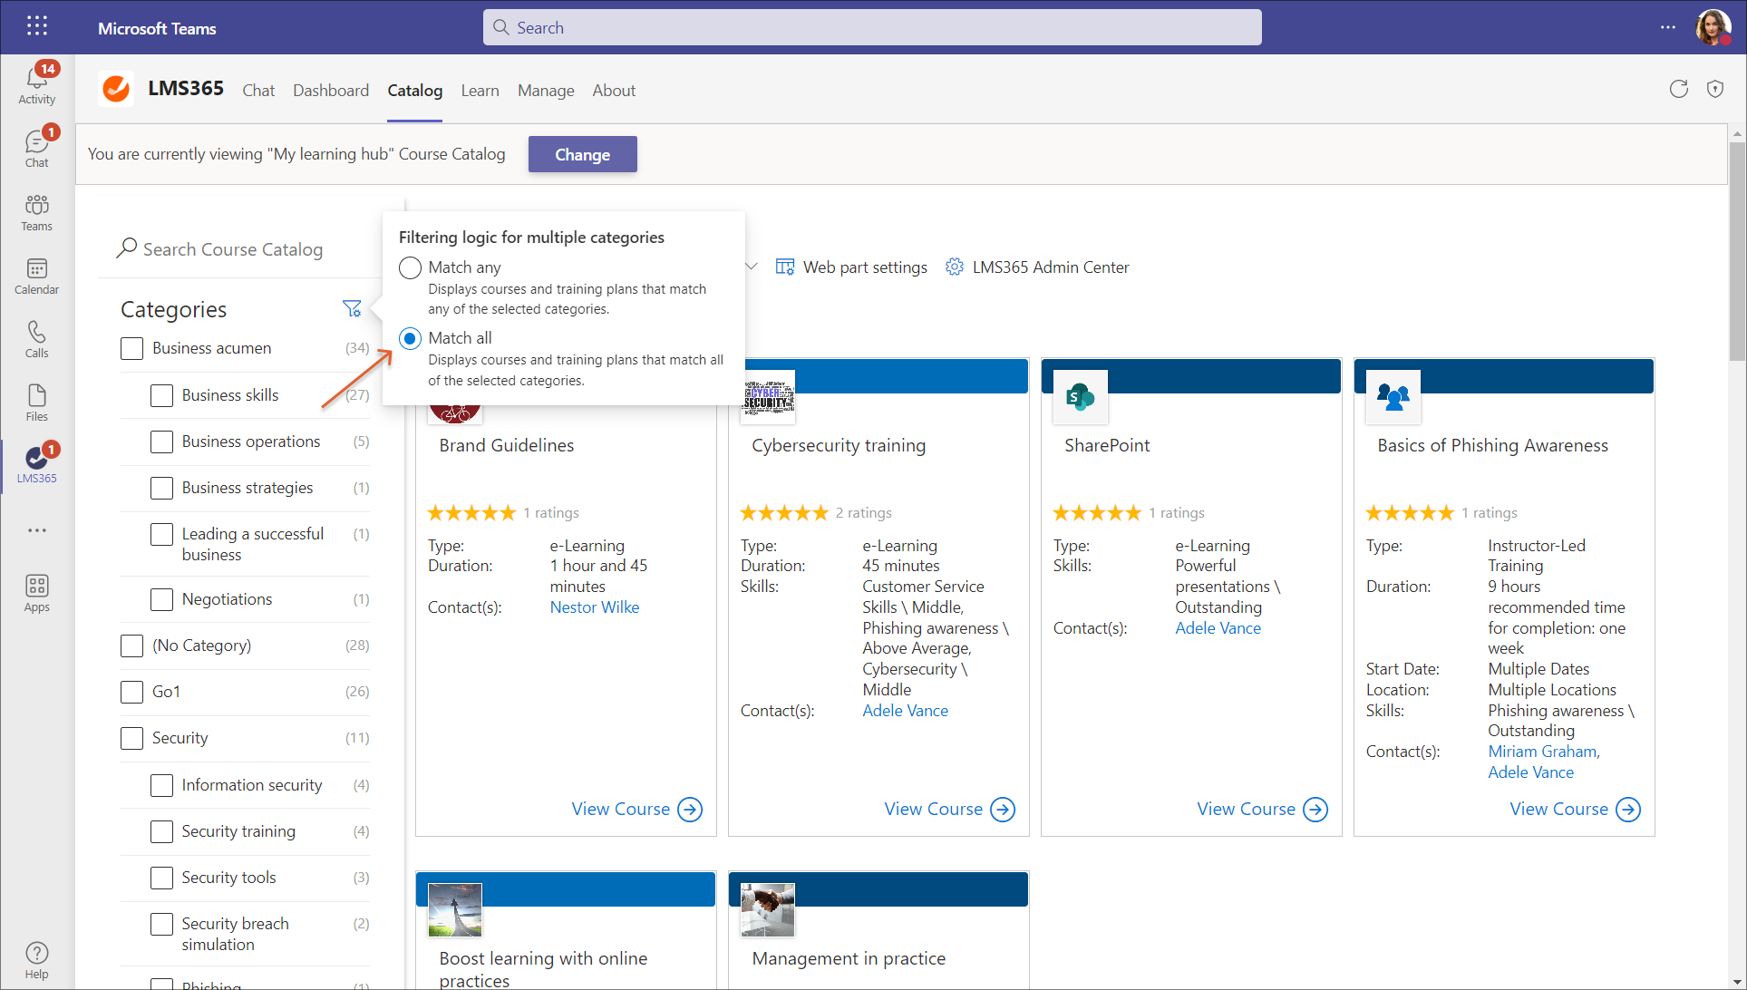Reload the LMS365 tab
Image resolution: width=1747 pixels, height=990 pixels.
1679,89
